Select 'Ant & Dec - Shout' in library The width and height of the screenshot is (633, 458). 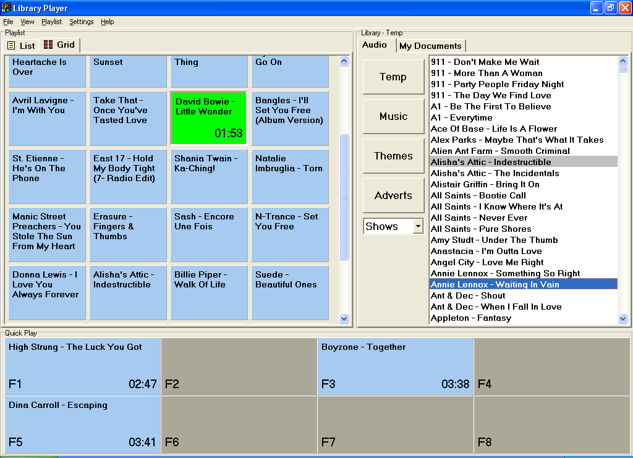[x=524, y=295]
